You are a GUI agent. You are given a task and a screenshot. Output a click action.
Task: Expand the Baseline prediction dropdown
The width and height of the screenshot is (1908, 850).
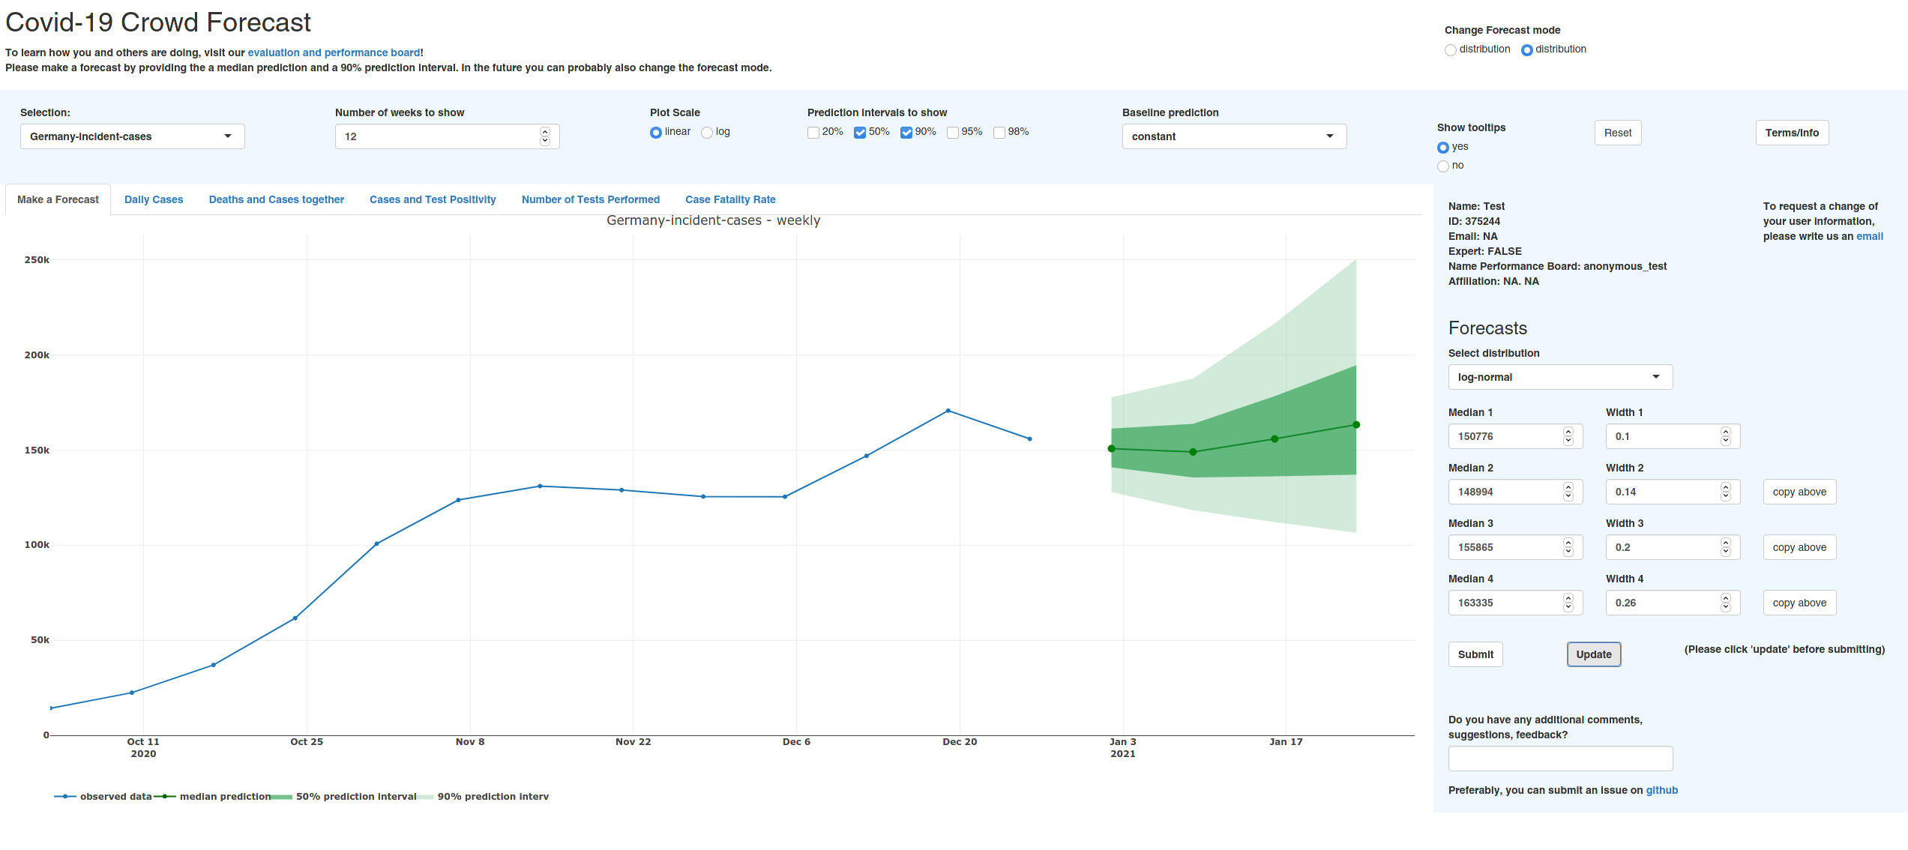click(1233, 136)
